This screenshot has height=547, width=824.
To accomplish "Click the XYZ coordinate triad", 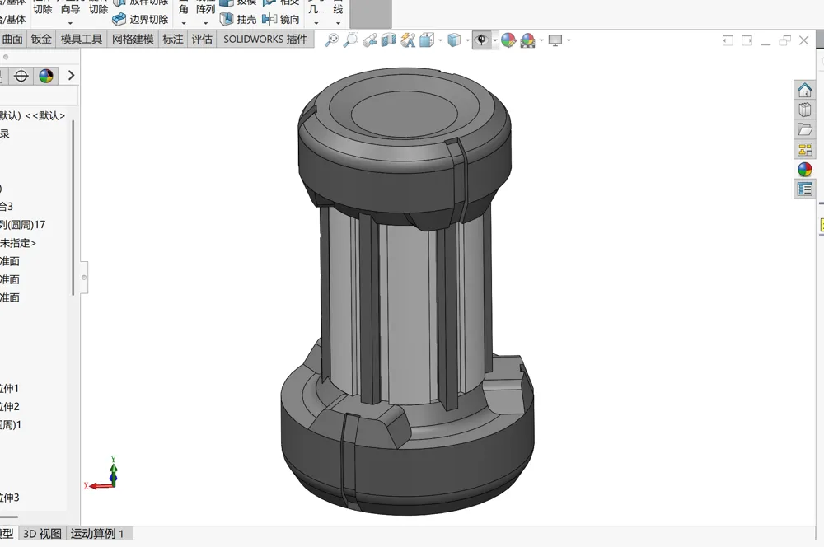I will (102, 473).
